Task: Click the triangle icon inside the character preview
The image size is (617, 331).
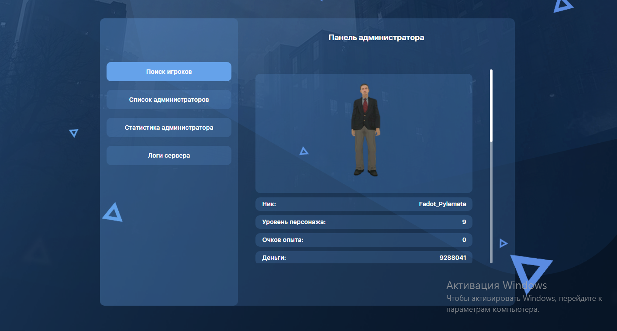Action: click(x=304, y=151)
